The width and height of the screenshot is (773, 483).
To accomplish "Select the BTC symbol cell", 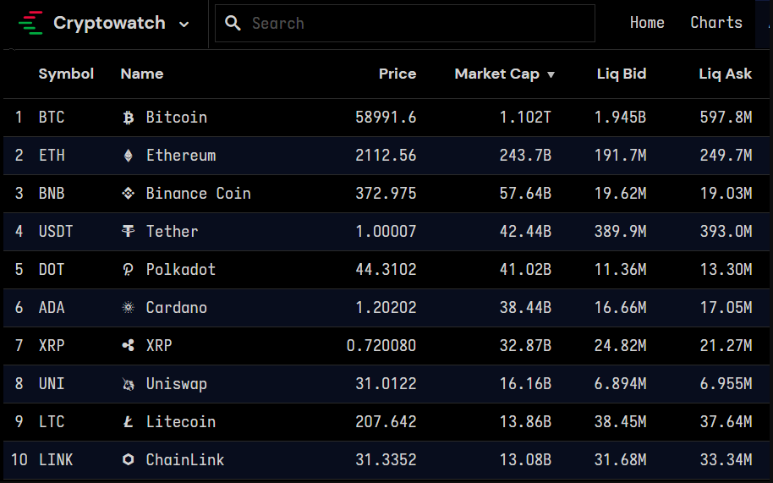I will tap(52, 118).
